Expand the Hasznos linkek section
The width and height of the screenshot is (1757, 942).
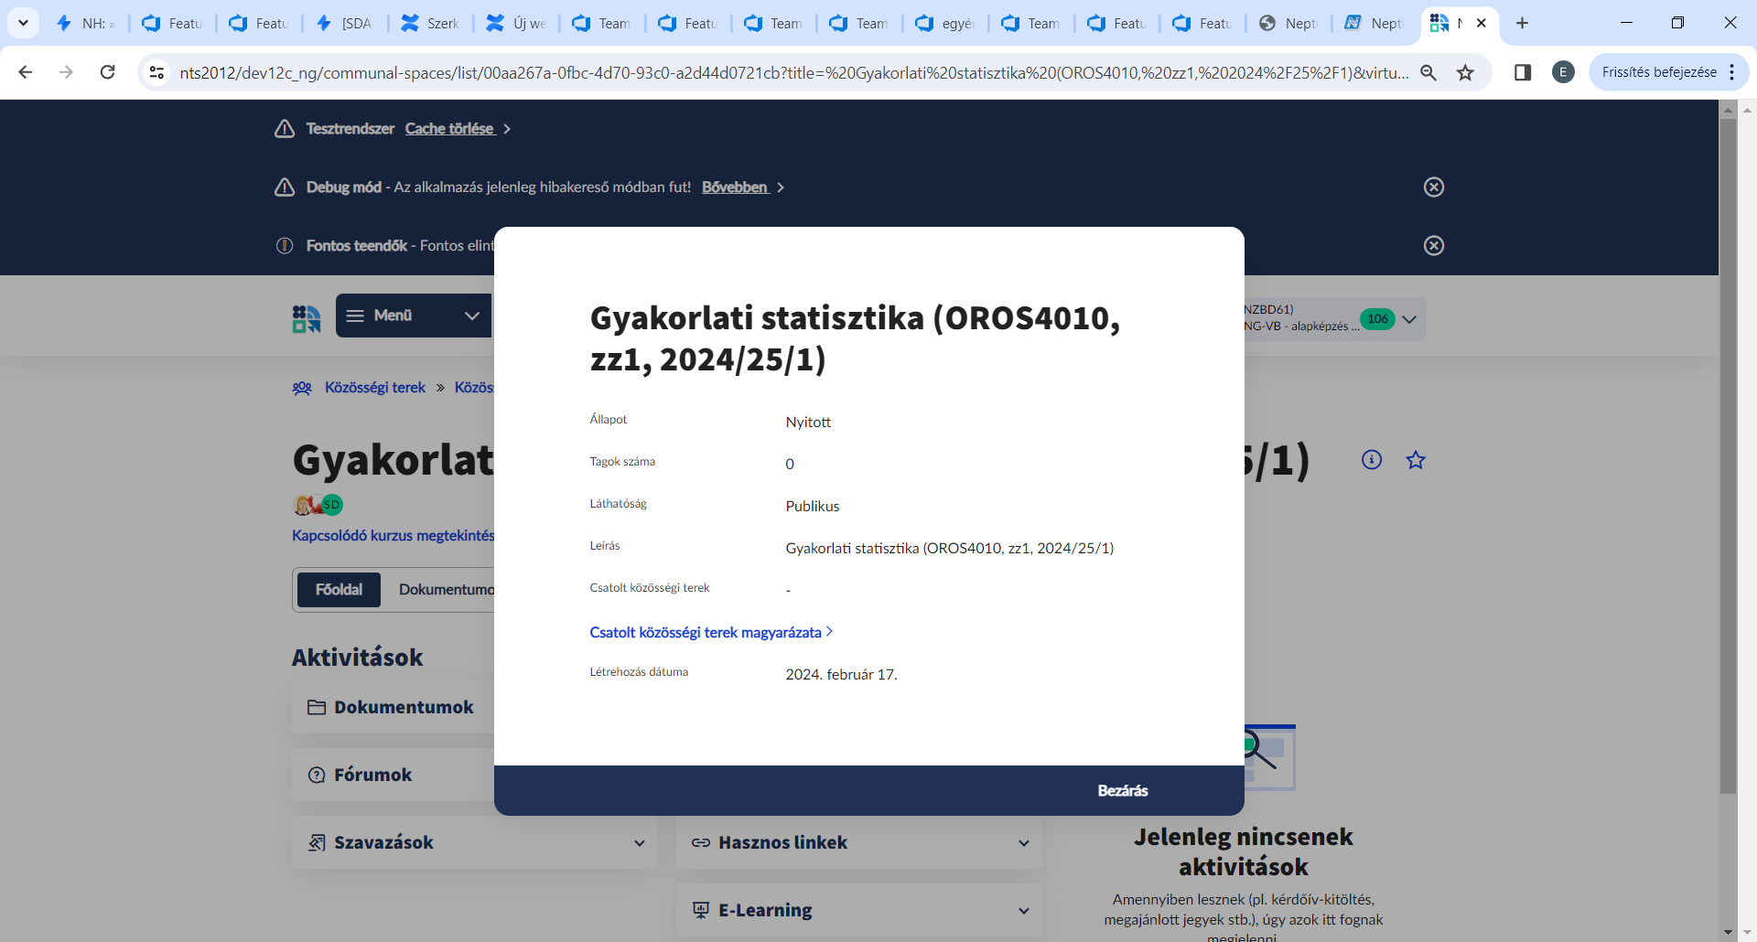pos(1023,843)
